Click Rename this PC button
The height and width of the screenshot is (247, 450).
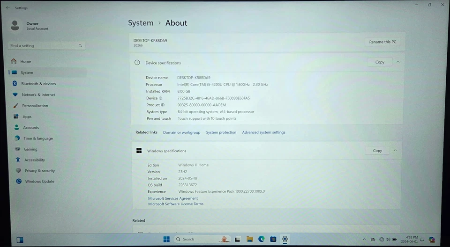click(x=382, y=42)
